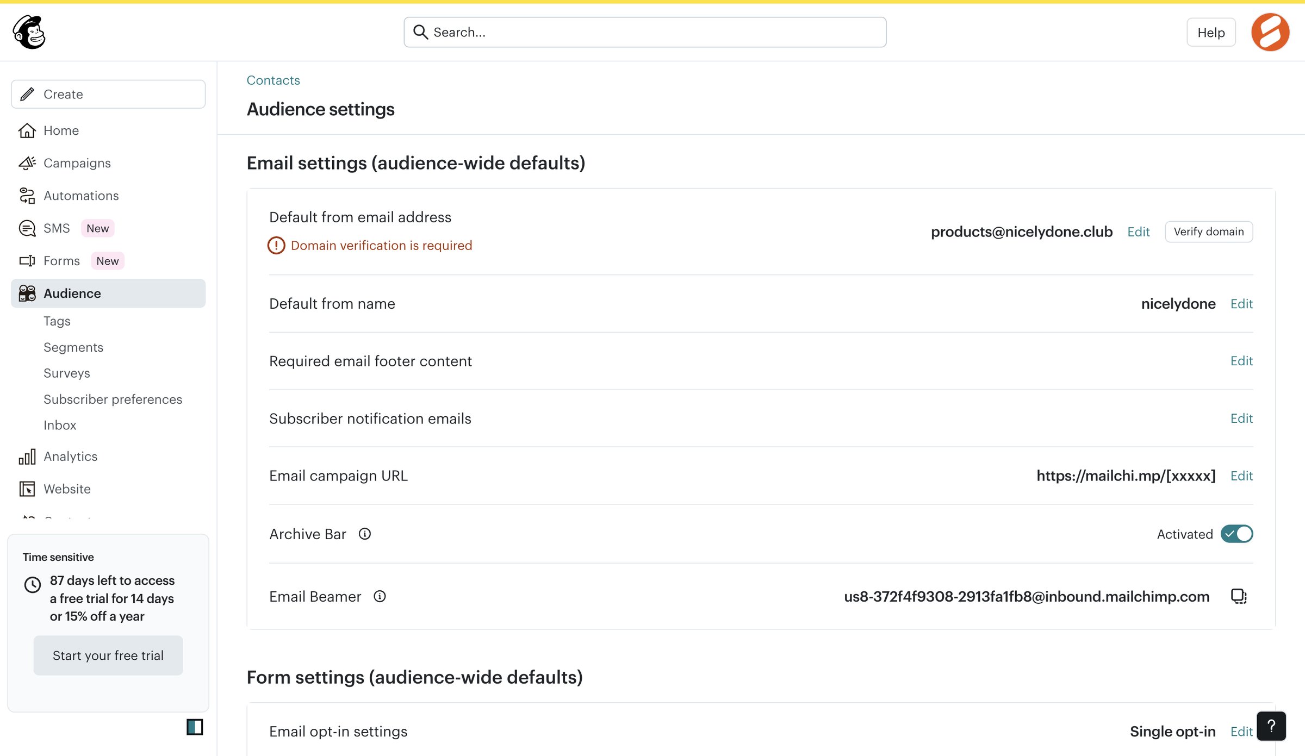Viewport: 1305px width, 756px height.
Task: Focus the Search input field
Action: pyautogui.click(x=645, y=32)
